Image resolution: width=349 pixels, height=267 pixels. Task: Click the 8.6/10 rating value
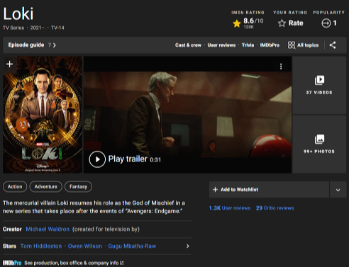[253, 21]
